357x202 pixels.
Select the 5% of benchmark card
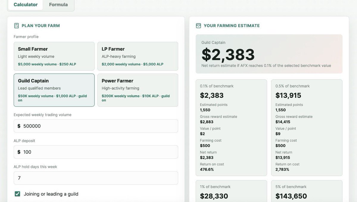click(x=307, y=191)
